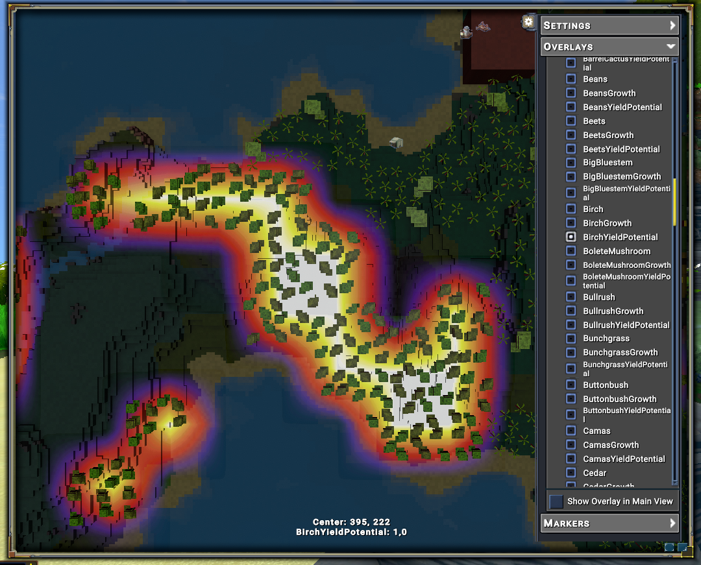Expand the Markers panel

pos(609,523)
